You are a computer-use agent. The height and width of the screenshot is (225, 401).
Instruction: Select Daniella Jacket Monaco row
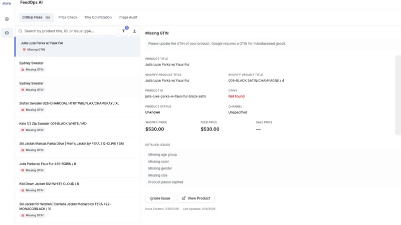[x=77, y=209]
